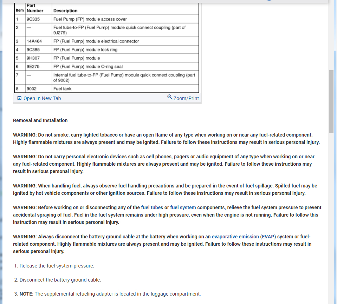Click the Open In New Tab icon

click(19, 98)
